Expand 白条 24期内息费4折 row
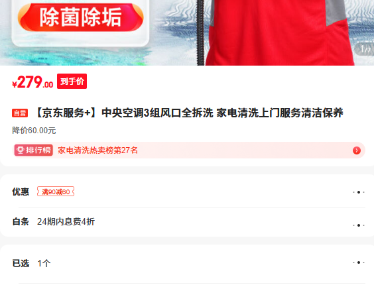Screen dimensions: 374x289 pos(188,222)
